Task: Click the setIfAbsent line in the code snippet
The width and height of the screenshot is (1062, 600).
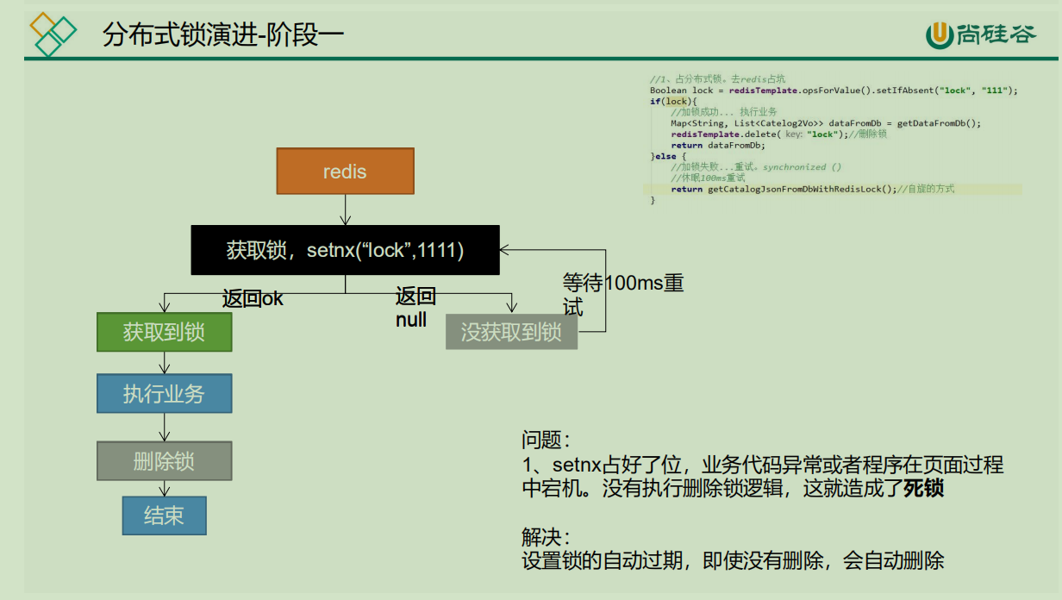Action: (x=833, y=91)
